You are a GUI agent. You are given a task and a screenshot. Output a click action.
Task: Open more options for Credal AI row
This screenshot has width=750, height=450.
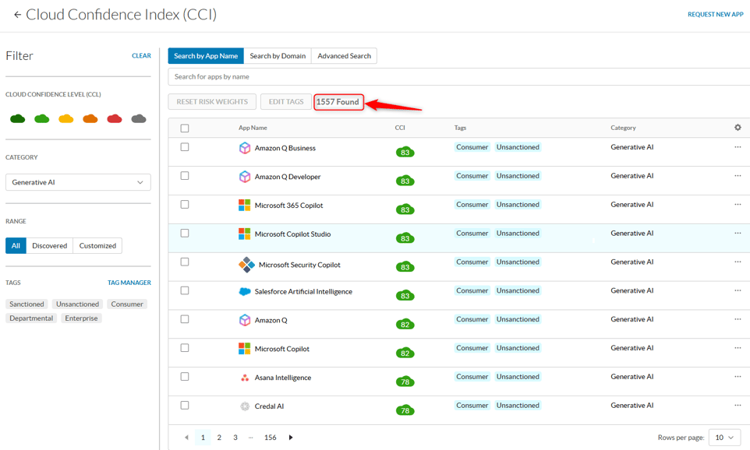click(x=738, y=405)
